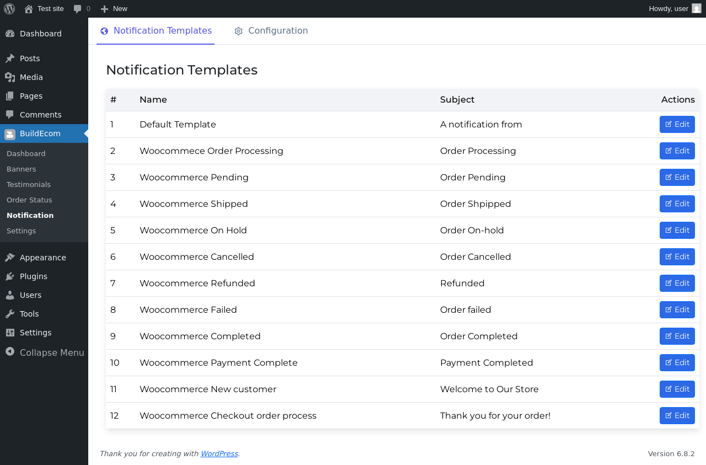This screenshot has width=706, height=465.
Task: Click the BuildEcom plugin icon
Action: pos(10,134)
